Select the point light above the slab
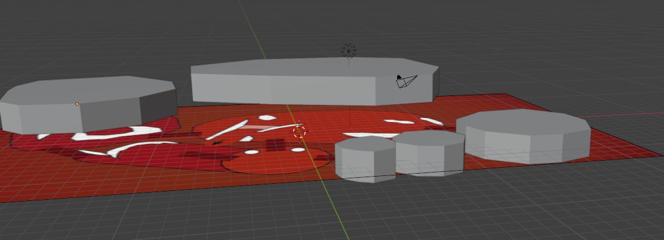664x240 pixels. tap(348, 51)
